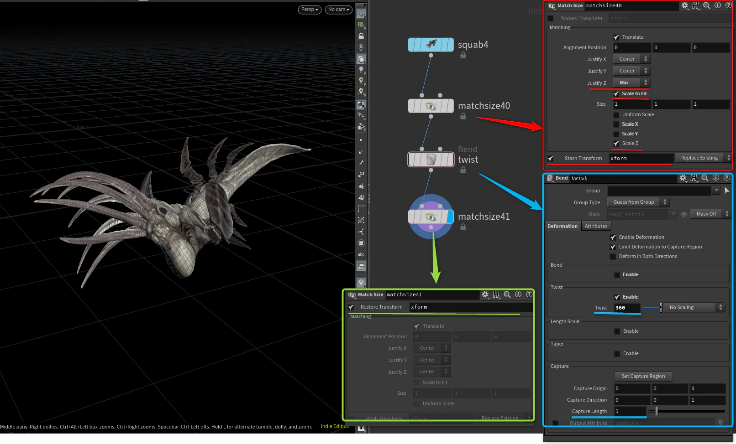Click the group selection arrow icon in Bend panel
The image size is (736, 444).
[x=727, y=191]
